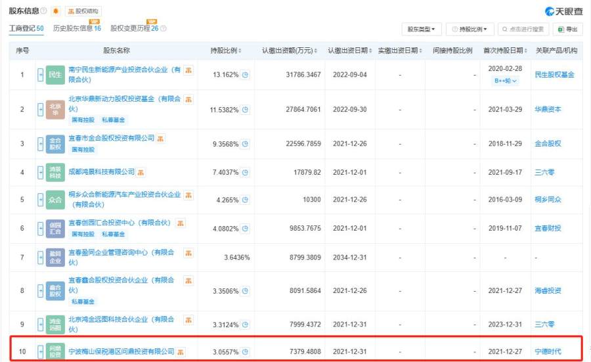Open related institution link 民生股权基金
The width and height of the screenshot is (591, 362).
point(554,75)
